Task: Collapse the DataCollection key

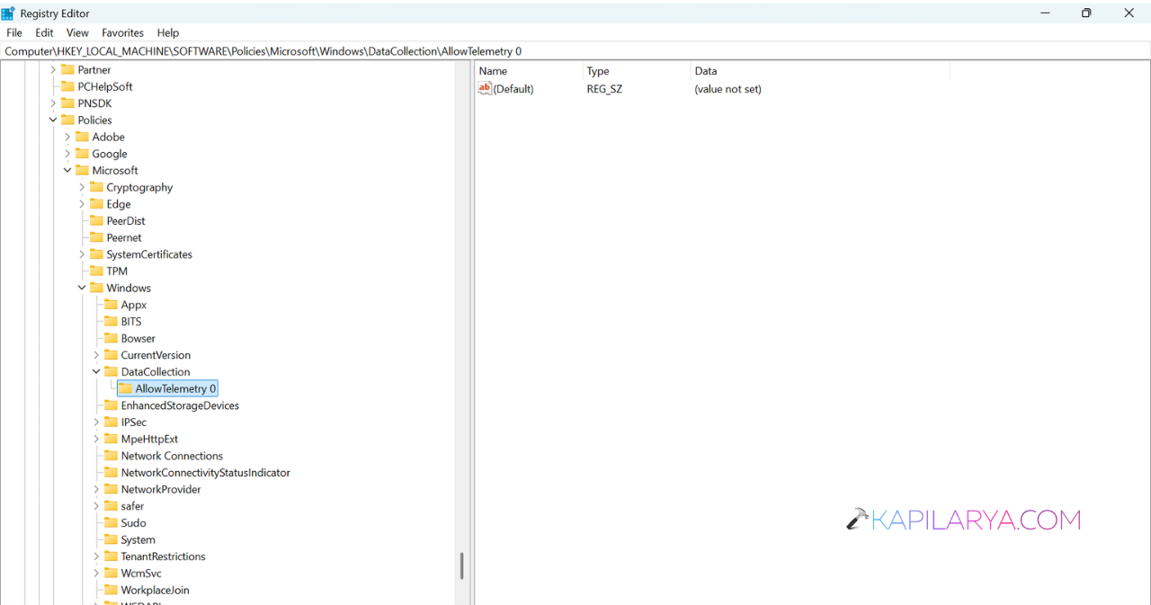Action: click(96, 371)
